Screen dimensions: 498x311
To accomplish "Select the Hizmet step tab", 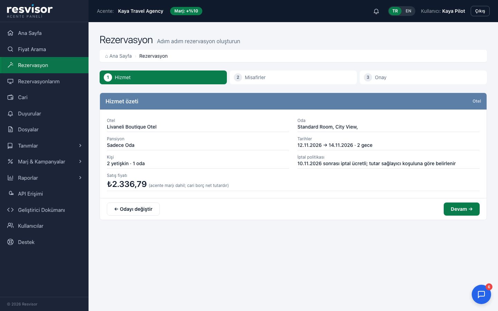I will click(x=163, y=77).
